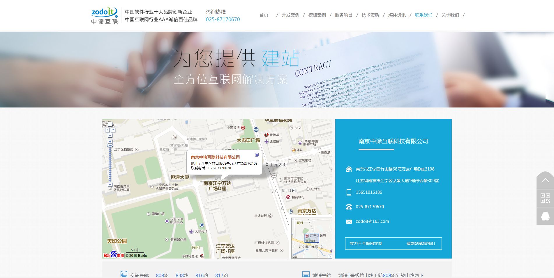554x278 pixels.
Task: Click the 天印公园 label on map
Action: [x=117, y=241]
